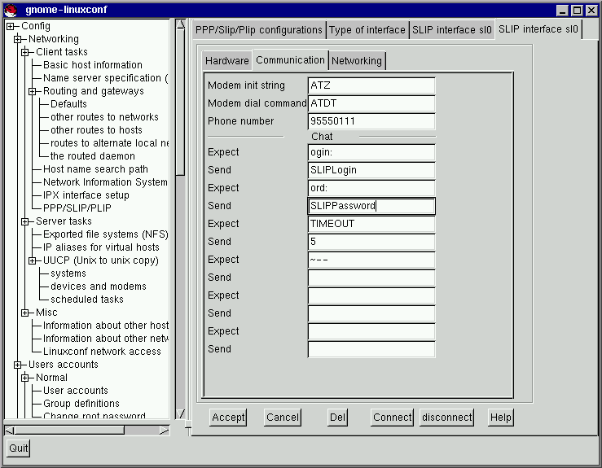Screen dimensions: 602x468
Task: Click the Phone number field
Action: point(371,121)
